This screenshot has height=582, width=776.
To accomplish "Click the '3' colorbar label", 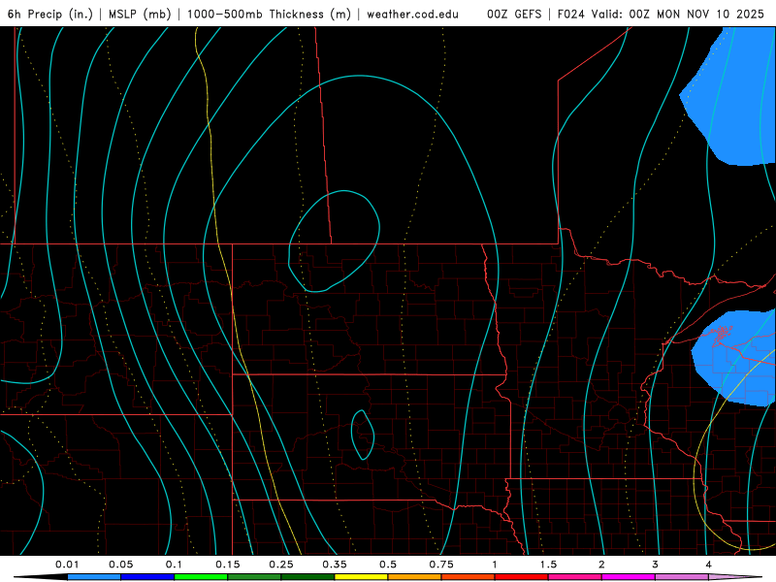I will [x=656, y=565].
